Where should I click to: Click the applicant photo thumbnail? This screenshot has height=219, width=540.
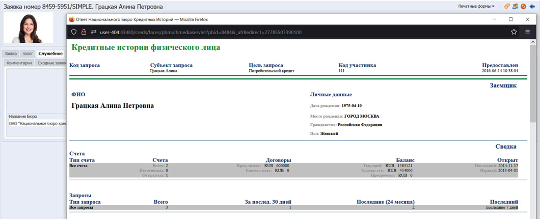29,28
